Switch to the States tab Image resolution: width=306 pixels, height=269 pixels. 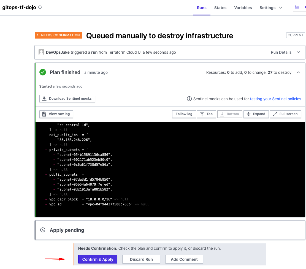click(220, 8)
